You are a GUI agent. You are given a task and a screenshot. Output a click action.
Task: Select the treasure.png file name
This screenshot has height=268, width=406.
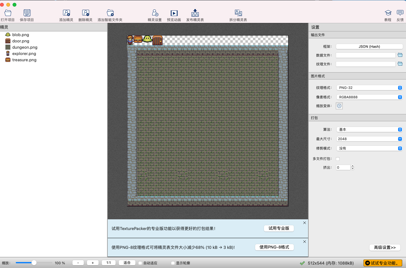(24, 60)
